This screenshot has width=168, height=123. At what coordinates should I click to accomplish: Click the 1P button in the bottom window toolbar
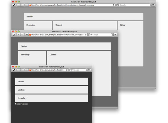pyautogui.click(x=89, y=70)
